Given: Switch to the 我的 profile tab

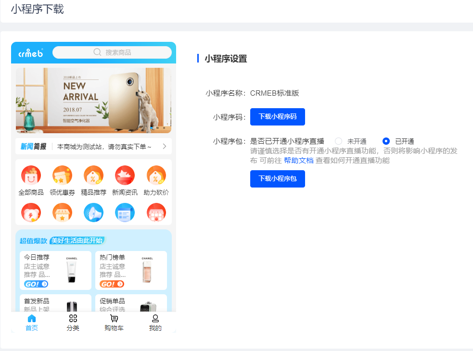Looking at the screenshot, I should (155, 323).
